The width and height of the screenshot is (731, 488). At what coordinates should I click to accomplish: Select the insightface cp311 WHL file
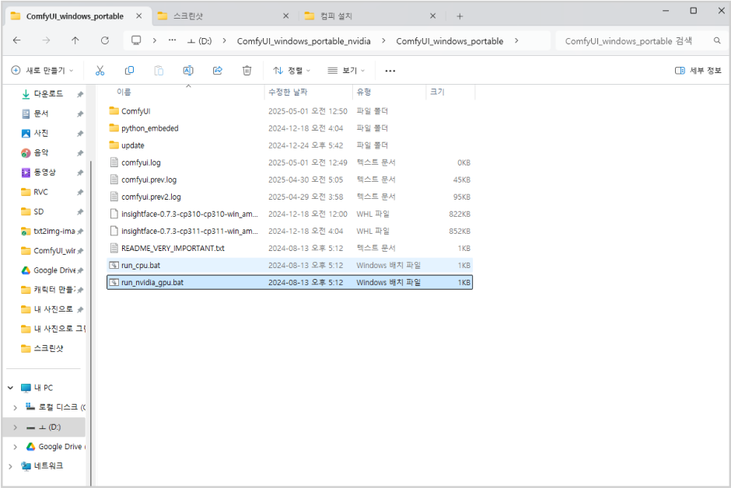click(289, 231)
